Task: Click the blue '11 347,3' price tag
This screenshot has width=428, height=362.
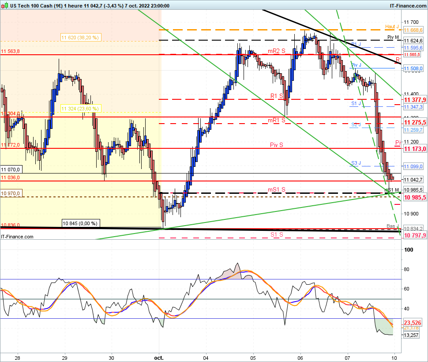Action: [x=413, y=107]
